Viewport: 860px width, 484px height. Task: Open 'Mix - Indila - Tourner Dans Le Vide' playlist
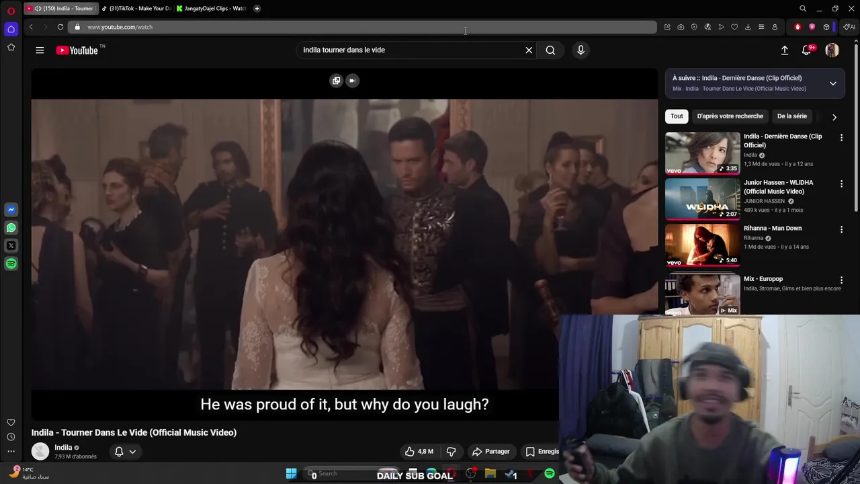pyautogui.click(x=739, y=89)
